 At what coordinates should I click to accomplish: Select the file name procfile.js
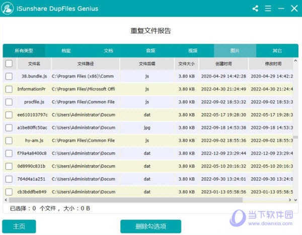34,102
